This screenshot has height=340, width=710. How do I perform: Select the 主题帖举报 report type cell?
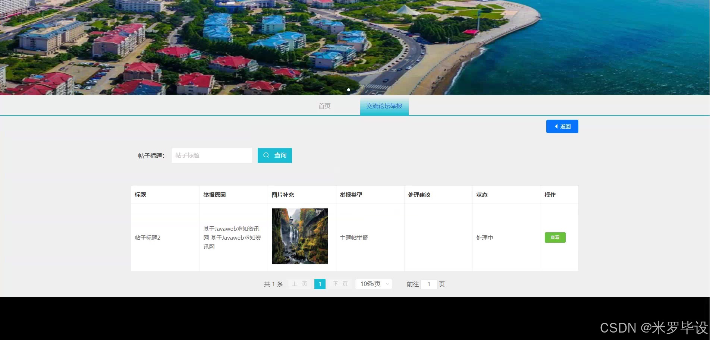[354, 237]
